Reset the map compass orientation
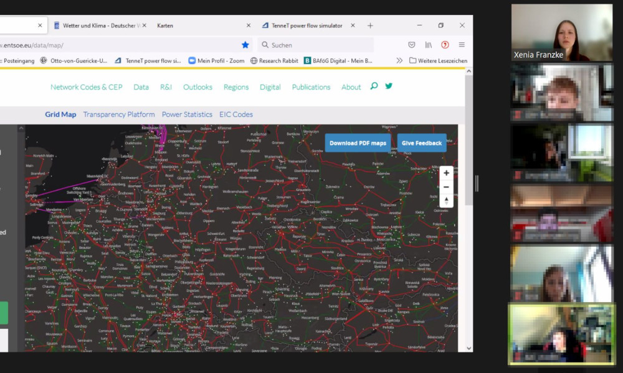The height and width of the screenshot is (373, 623). [446, 201]
